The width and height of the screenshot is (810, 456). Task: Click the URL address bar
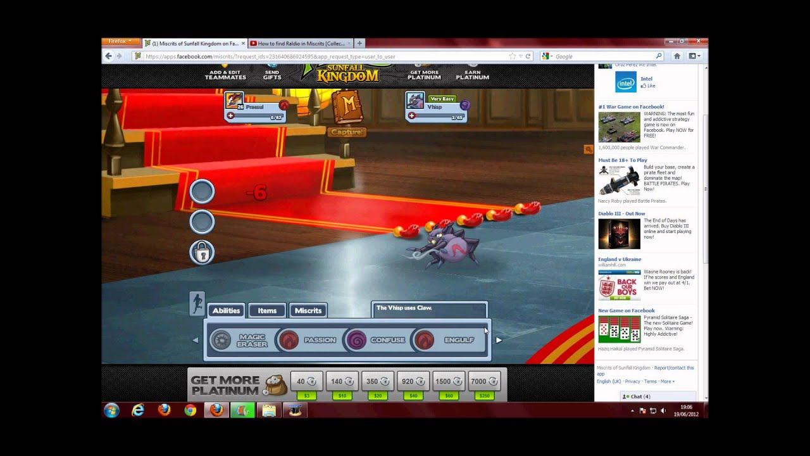326,56
